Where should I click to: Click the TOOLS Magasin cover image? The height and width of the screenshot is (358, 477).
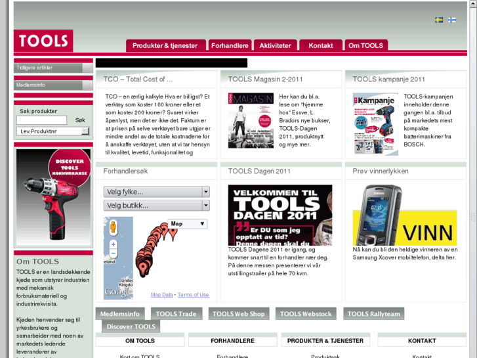(251, 121)
